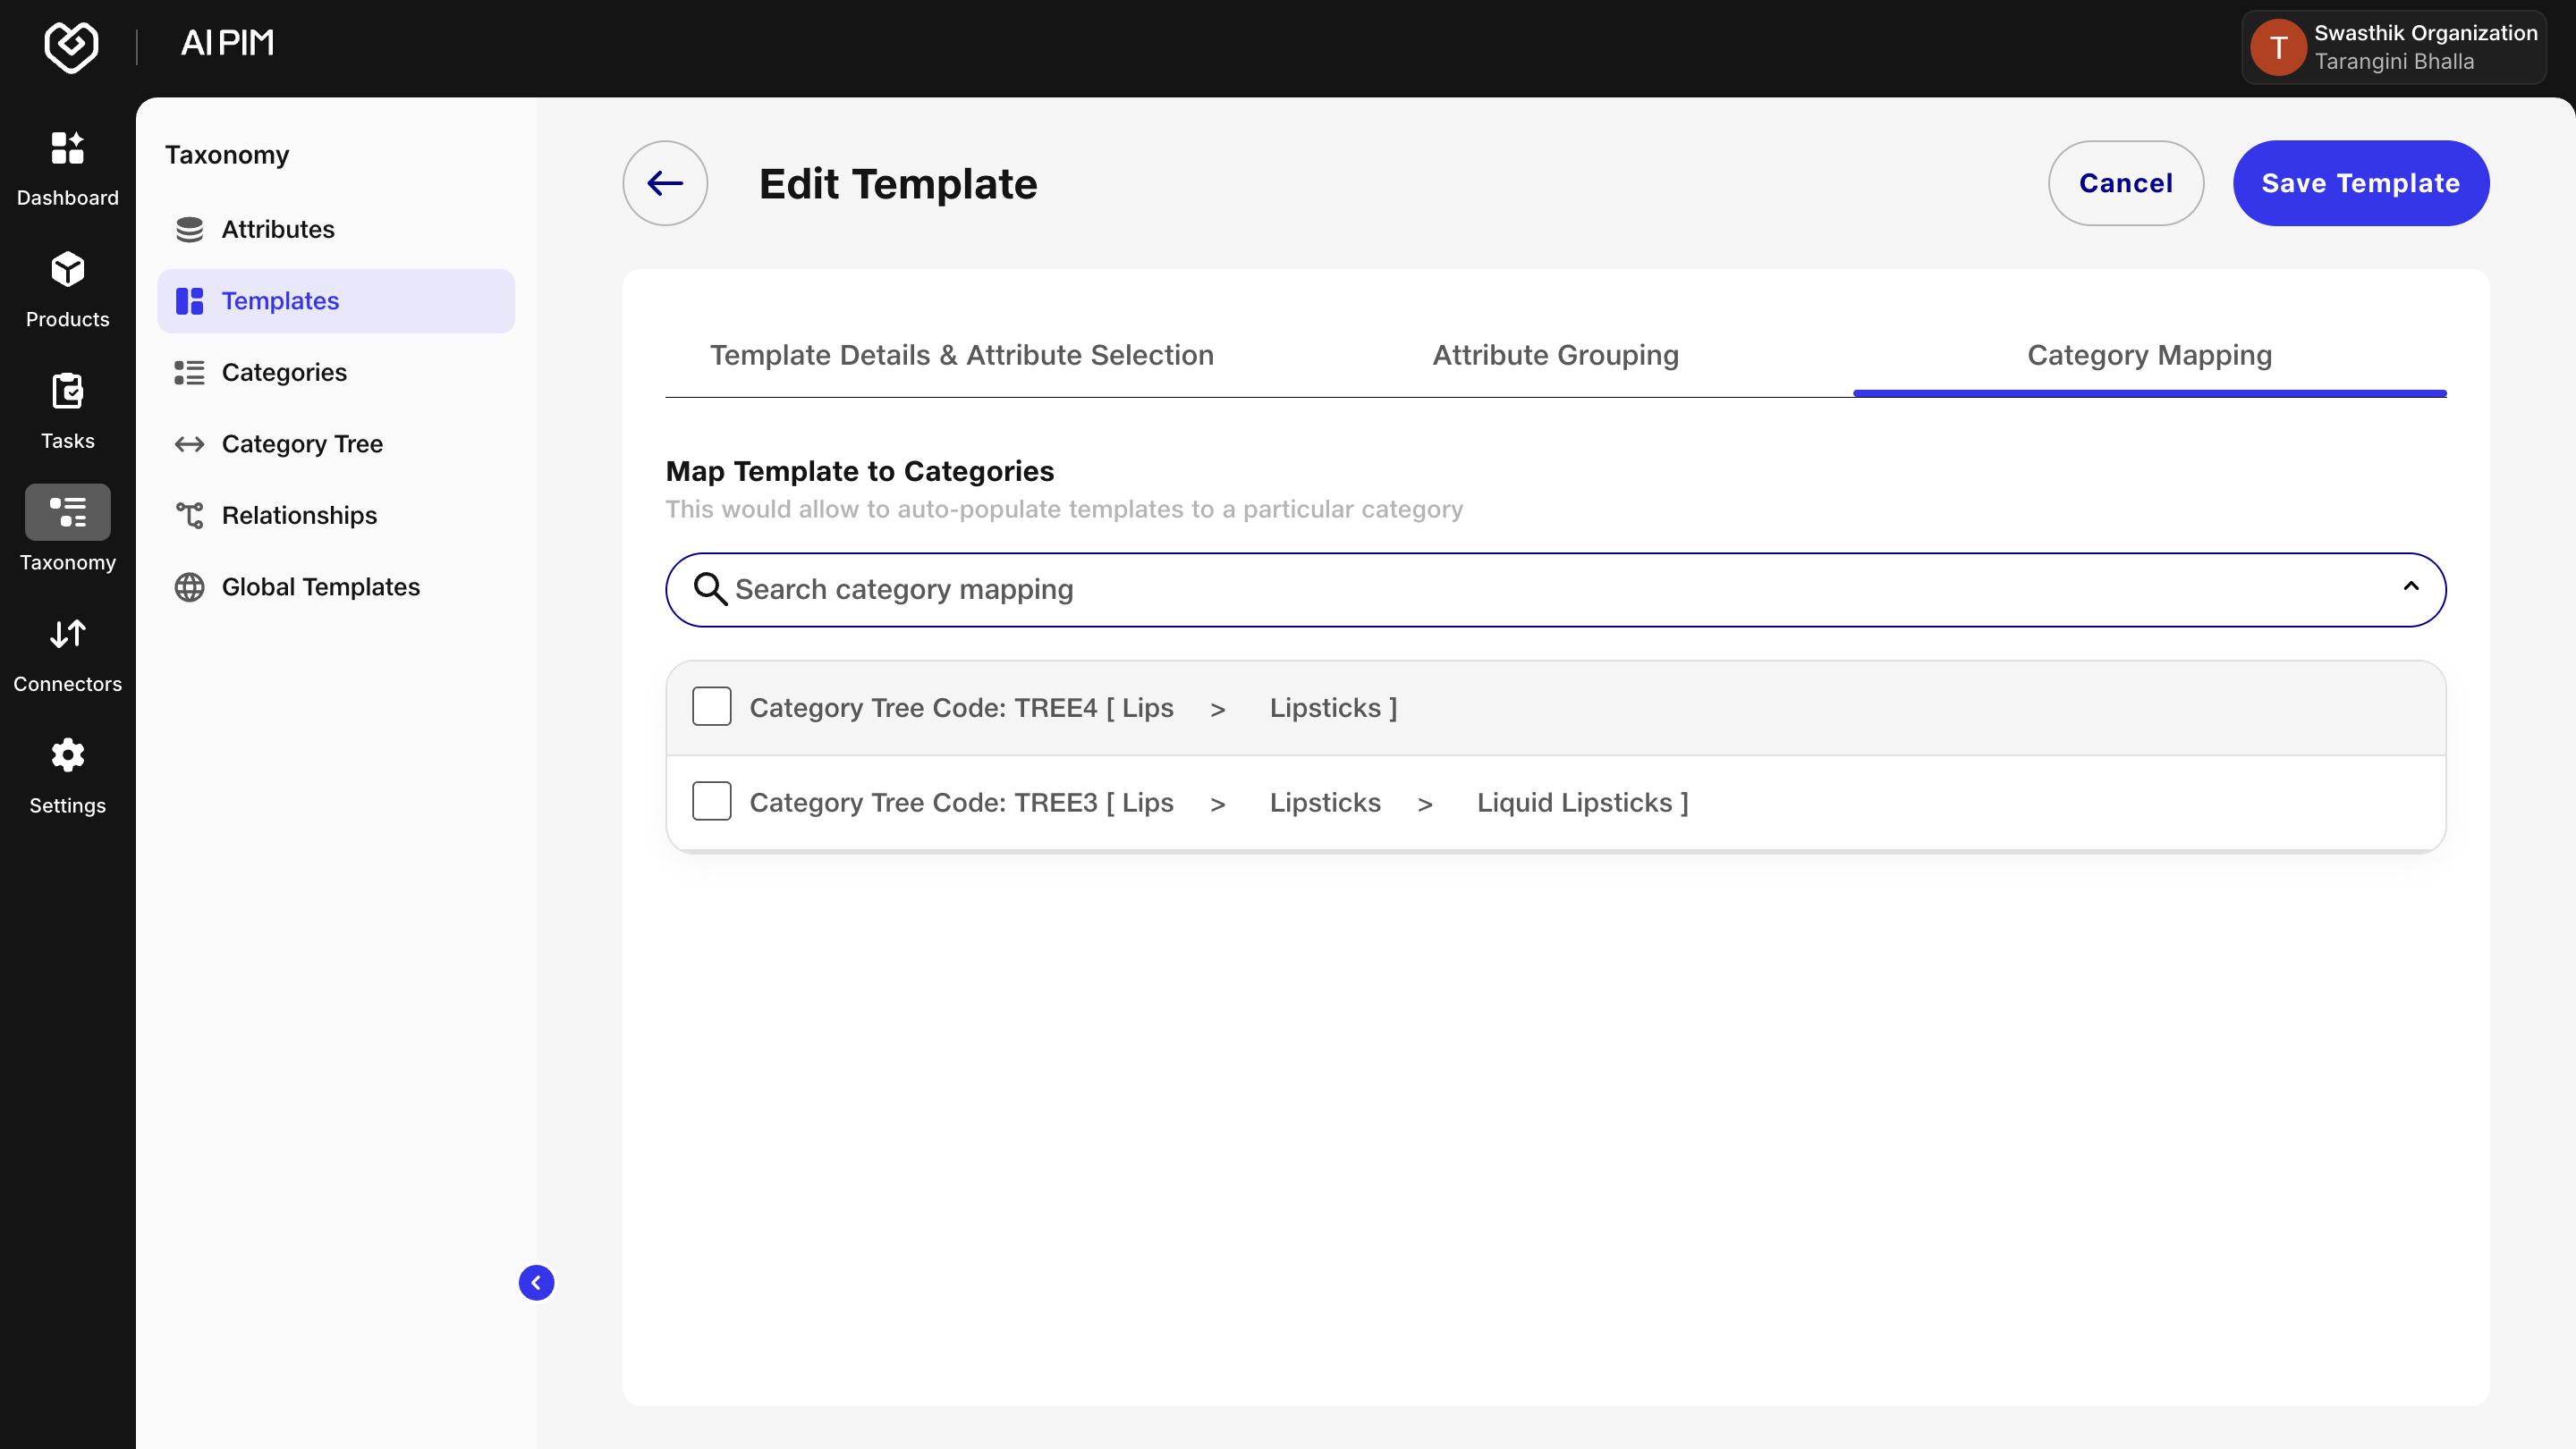Go back using the arrow button
The width and height of the screenshot is (2576, 1449).
(x=665, y=183)
